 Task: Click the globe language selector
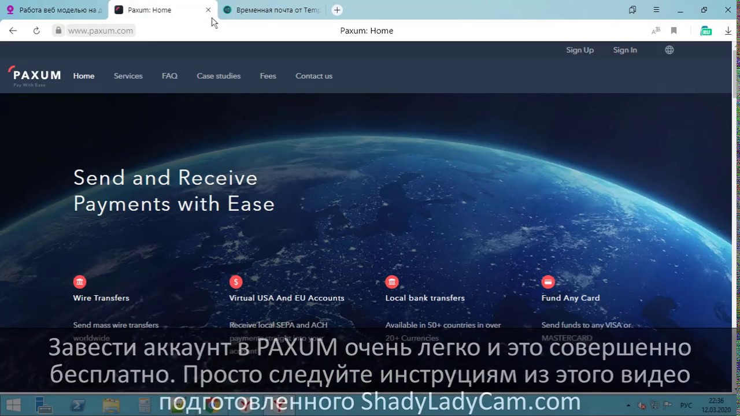coord(669,50)
